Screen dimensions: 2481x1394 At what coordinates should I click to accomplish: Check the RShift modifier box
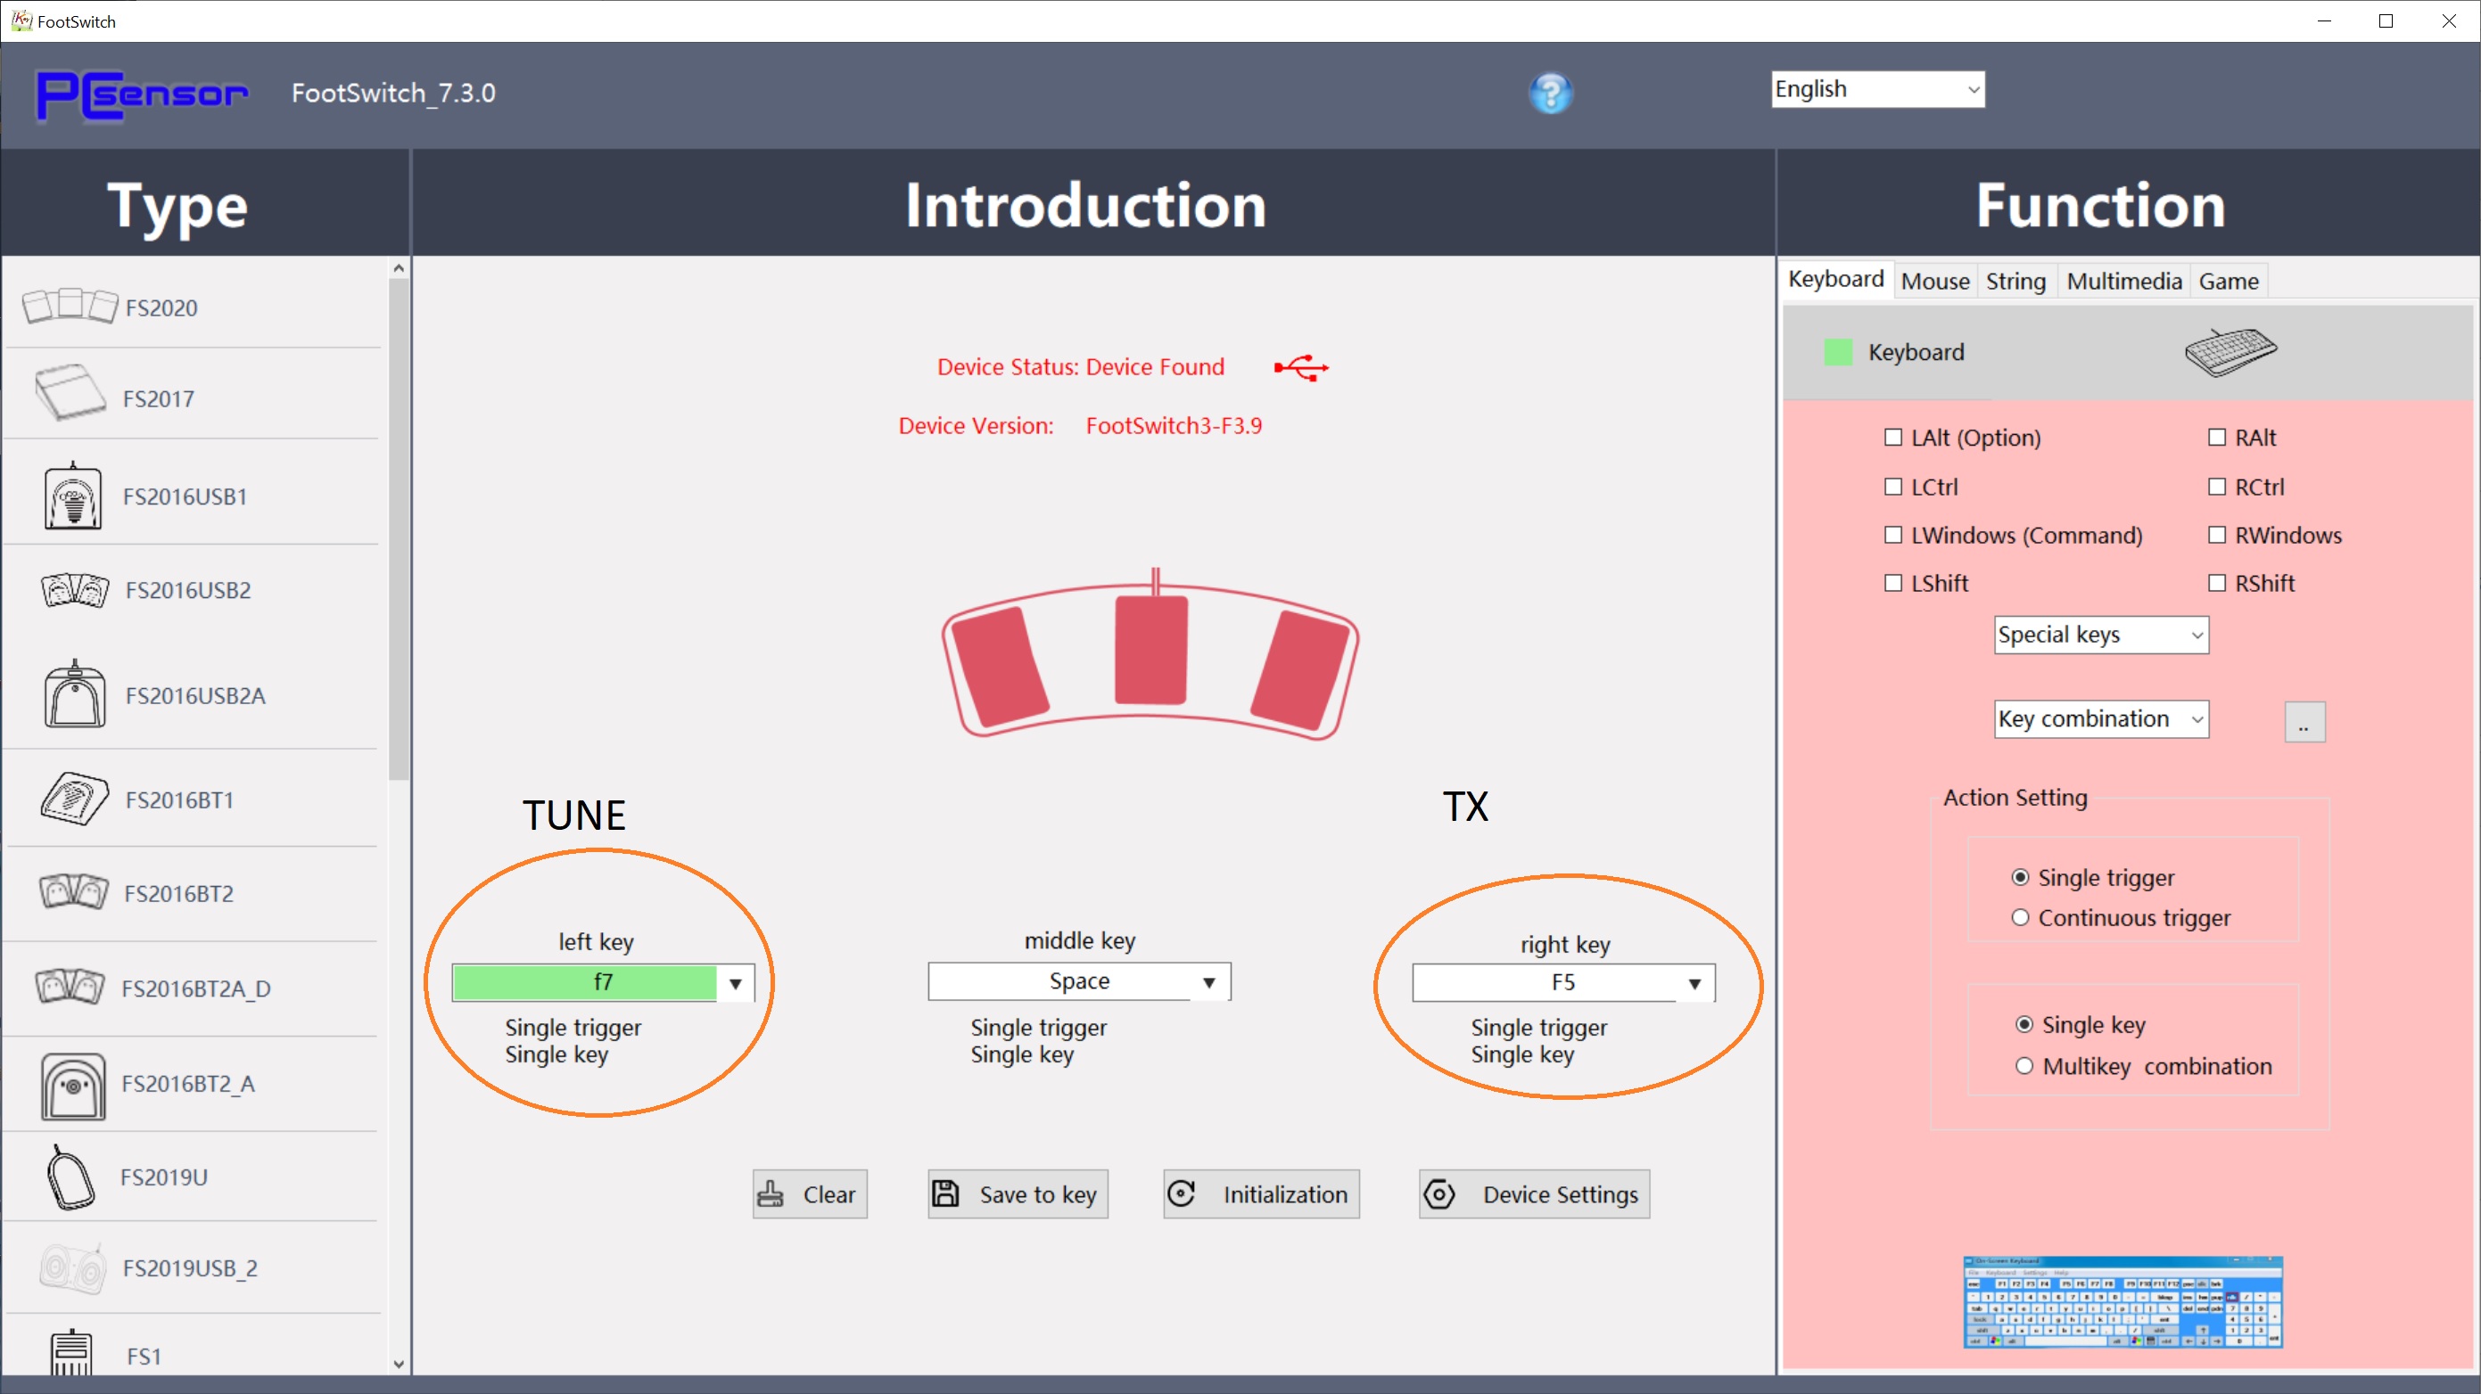point(2216,584)
